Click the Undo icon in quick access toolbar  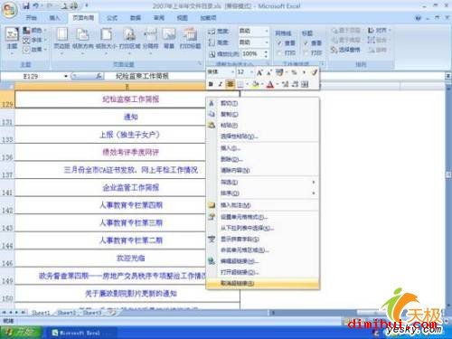coord(35,5)
